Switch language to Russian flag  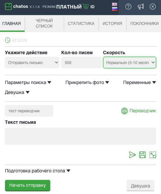[x=115, y=9]
